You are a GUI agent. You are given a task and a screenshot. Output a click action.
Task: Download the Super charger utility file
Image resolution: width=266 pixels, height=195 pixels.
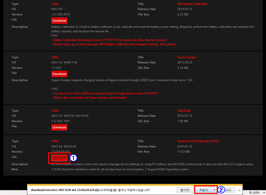[x=59, y=74]
